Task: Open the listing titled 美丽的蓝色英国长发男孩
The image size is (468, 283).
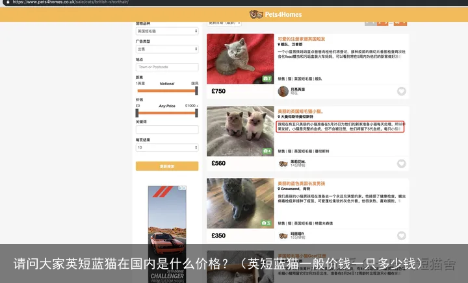Action: [x=302, y=184]
